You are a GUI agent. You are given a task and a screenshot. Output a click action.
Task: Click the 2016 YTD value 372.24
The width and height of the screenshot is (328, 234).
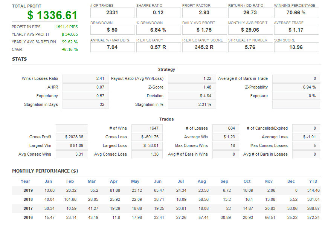[x=313, y=217]
